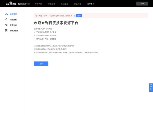Click the small 登录 button in notice banner
153x115 pixels.
[79, 16]
